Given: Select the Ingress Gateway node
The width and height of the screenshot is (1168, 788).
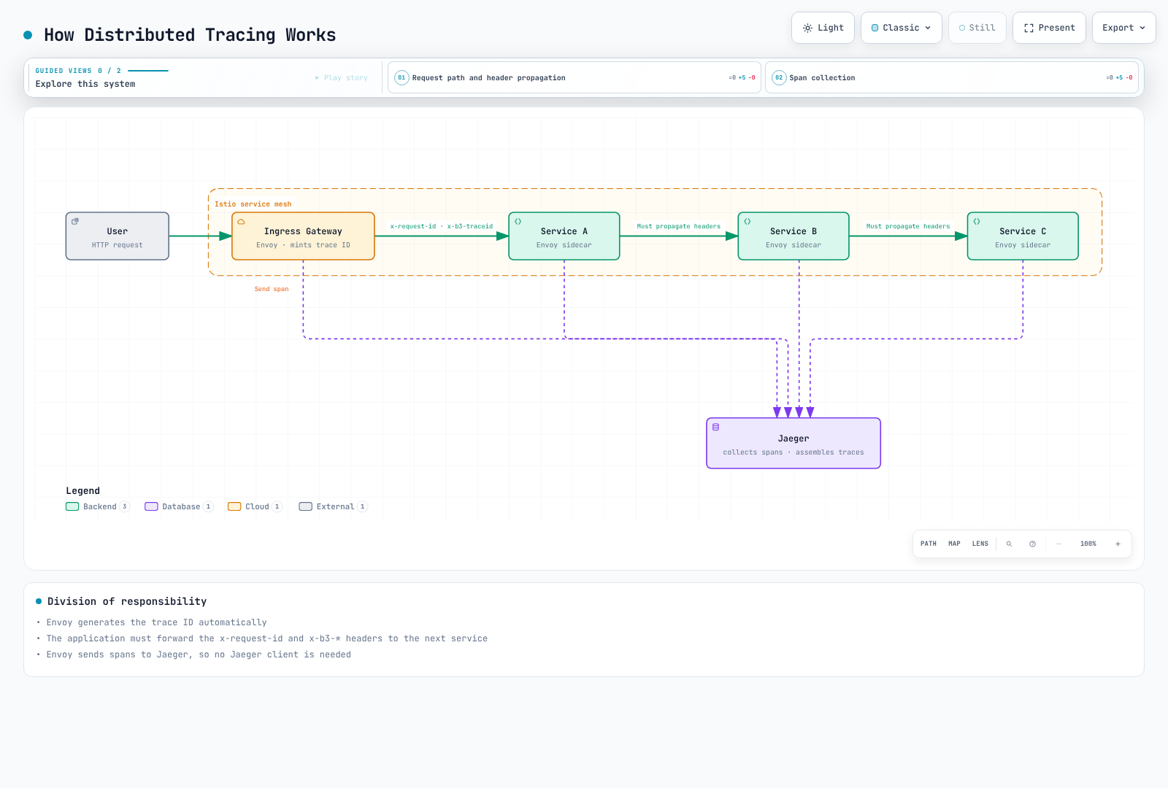Looking at the screenshot, I should [303, 236].
